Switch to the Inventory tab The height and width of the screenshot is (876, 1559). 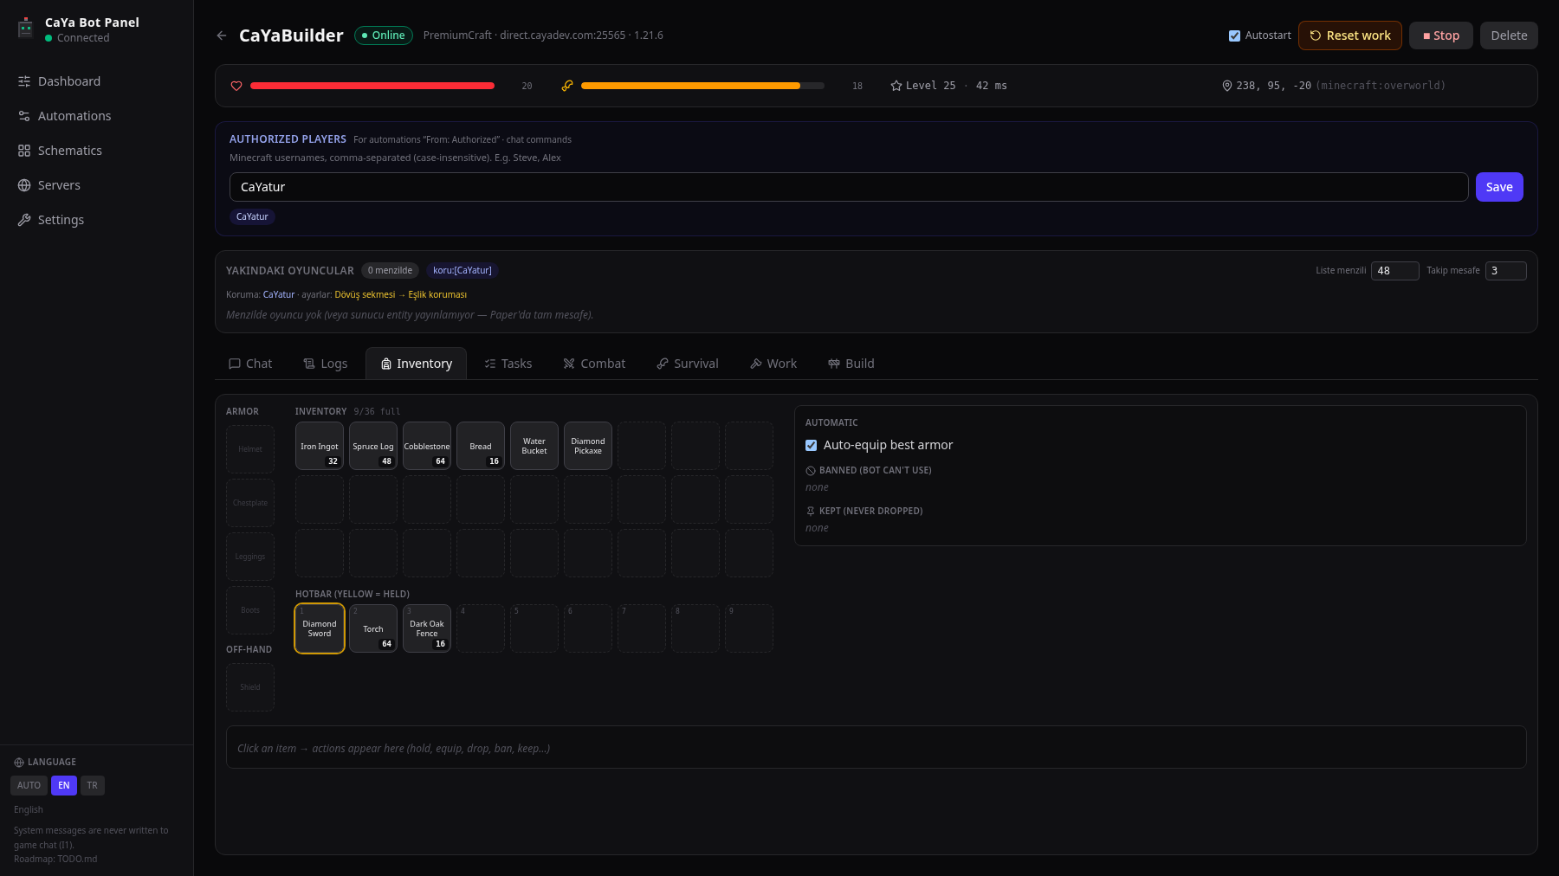417,364
